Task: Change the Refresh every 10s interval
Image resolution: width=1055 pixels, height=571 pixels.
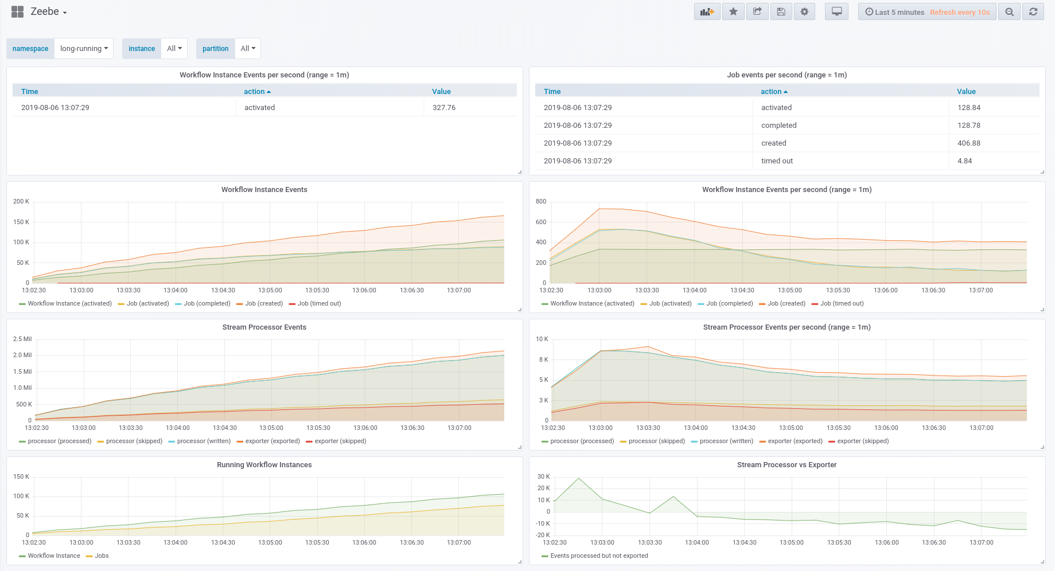Action: tap(960, 11)
